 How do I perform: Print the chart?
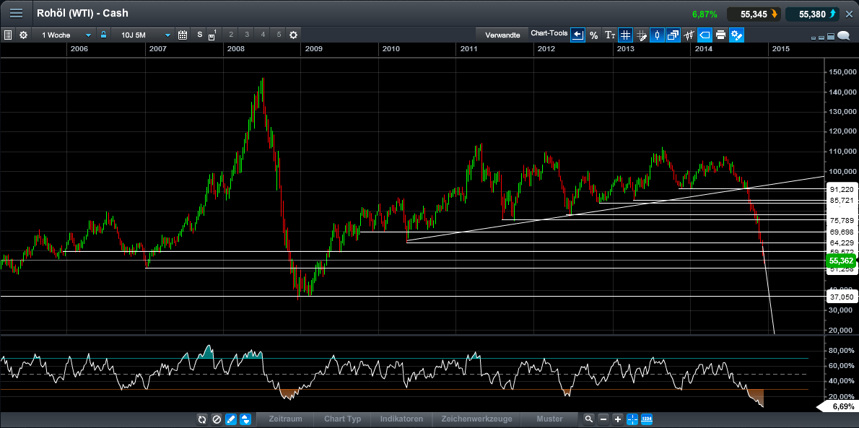click(x=721, y=35)
